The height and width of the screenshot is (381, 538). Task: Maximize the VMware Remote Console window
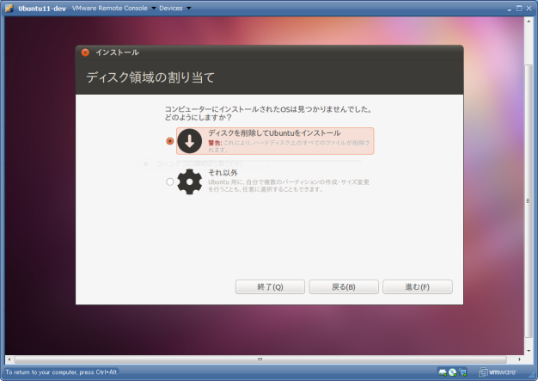(519, 9)
